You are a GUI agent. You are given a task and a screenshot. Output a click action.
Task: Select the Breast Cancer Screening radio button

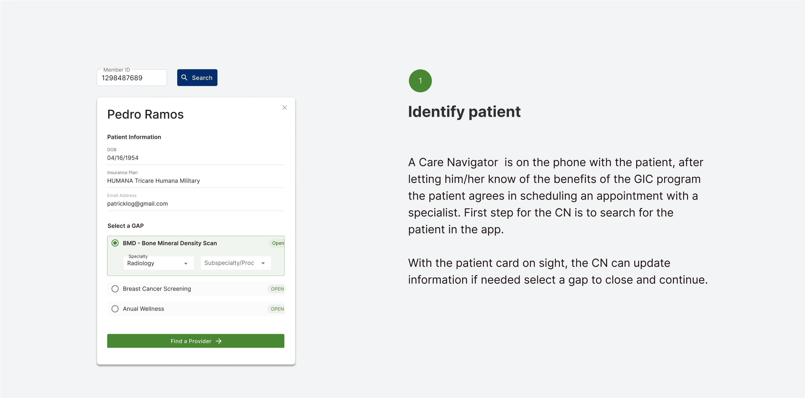click(115, 289)
